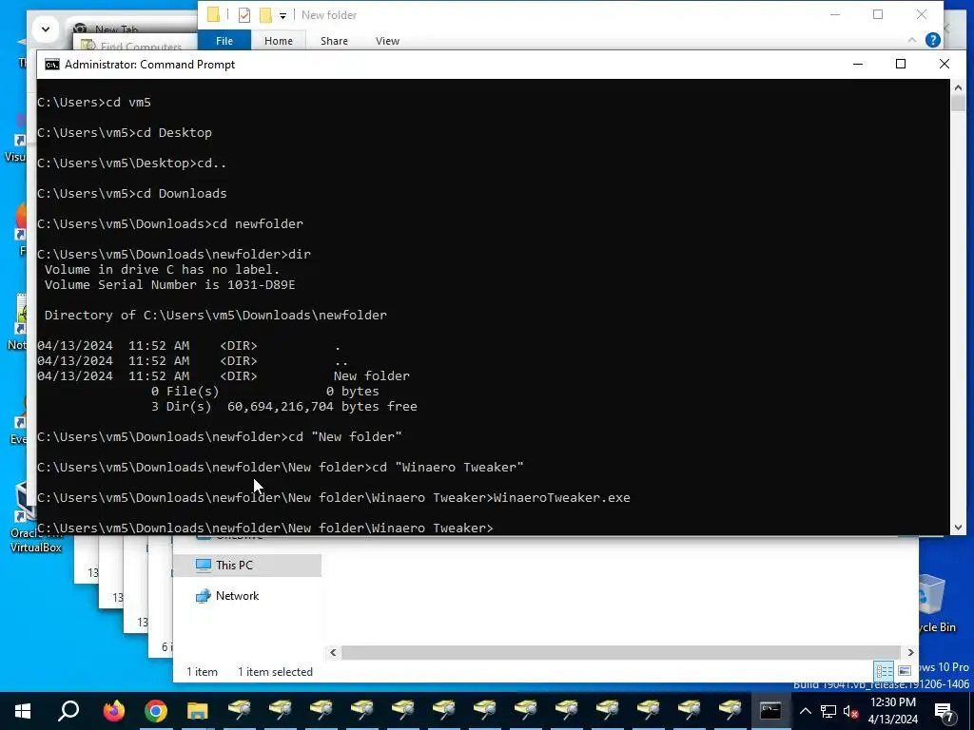This screenshot has width=974, height=730.
Task: Click the '60,694,216,704 bytes free' text
Action: [x=321, y=407]
